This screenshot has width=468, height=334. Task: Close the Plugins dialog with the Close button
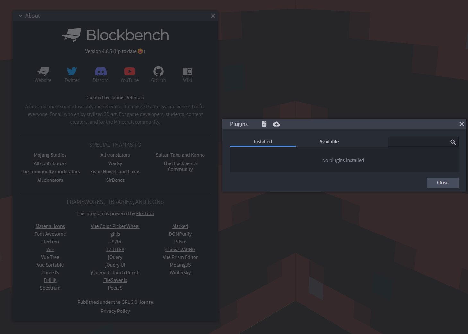[442, 182]
